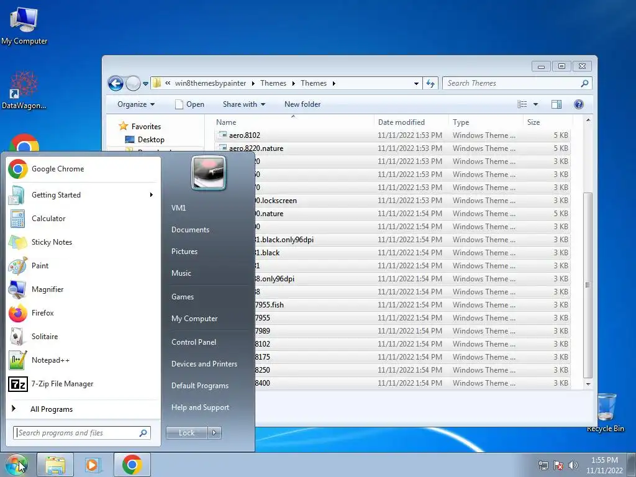
Task: Click the taskbar clock and date
Action: [x=604, y=465]
